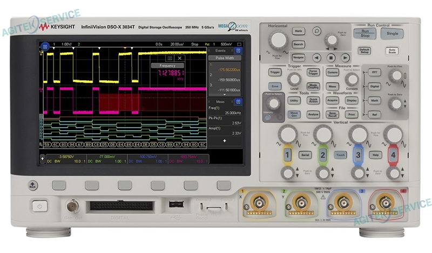This screenshot has width=432, height=253.
Task: Add measurement with plus sign in Meas panel
Action: coord(225,140)
